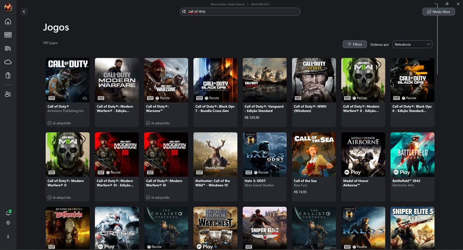This screenshot has height=250, width=463.
Task: Switch to Modo Xbox
Action: pos(438,12)
